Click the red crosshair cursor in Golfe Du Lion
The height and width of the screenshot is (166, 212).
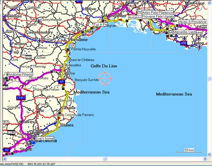coord(105,78)
